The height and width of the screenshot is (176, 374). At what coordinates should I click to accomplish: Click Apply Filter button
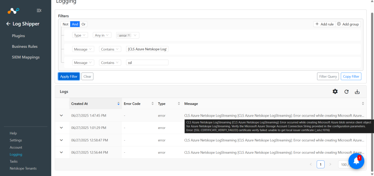coord(69,77)
